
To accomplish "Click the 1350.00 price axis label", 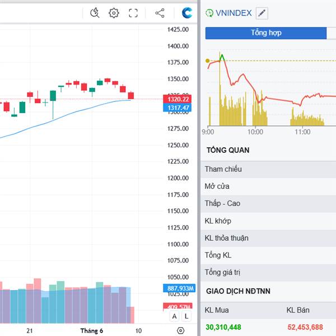I will (178, 79).
